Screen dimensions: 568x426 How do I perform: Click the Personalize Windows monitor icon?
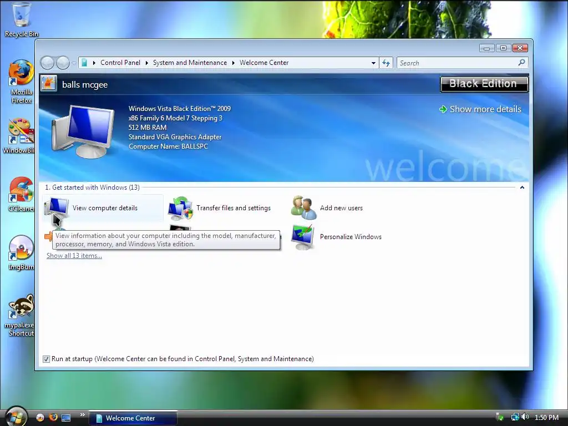click(303, 237)
